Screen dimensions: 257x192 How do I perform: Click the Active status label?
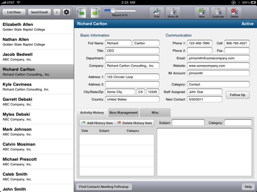click(x=247, y=24)
